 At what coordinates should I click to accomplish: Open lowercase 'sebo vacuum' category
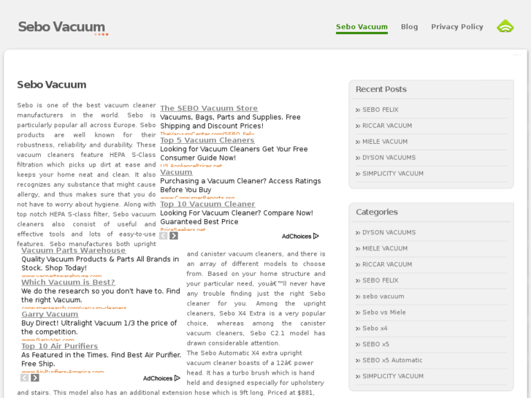383,296
